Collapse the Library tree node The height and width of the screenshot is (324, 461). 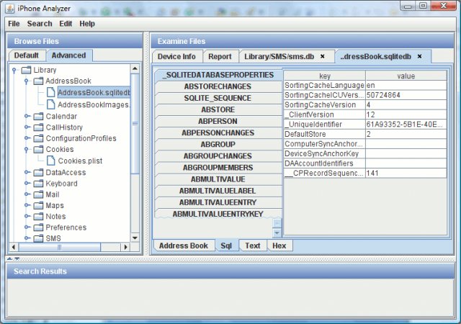click(14, 70)
